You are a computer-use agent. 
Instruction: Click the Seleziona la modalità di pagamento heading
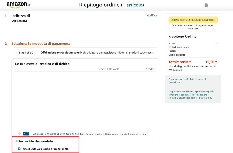pos(41,44)
